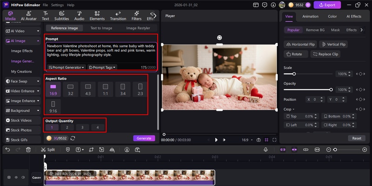Delete clip with the trash icon

28,149
